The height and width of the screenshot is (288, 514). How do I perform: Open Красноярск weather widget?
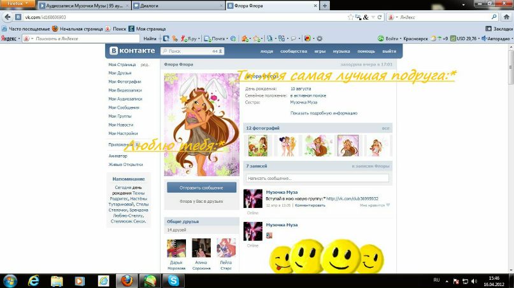point(415,39)
